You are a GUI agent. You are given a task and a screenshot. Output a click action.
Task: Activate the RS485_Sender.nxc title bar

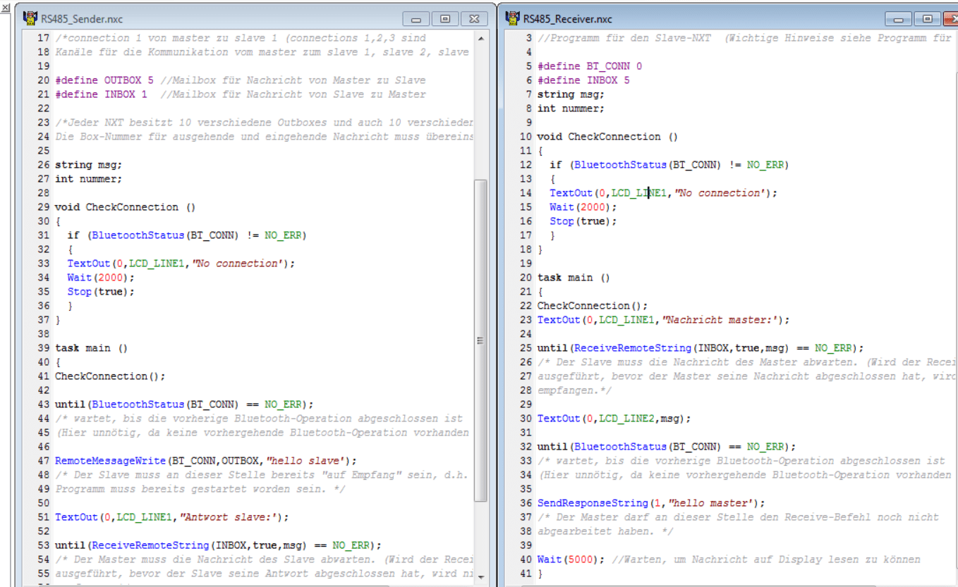(x=212, y=19)
